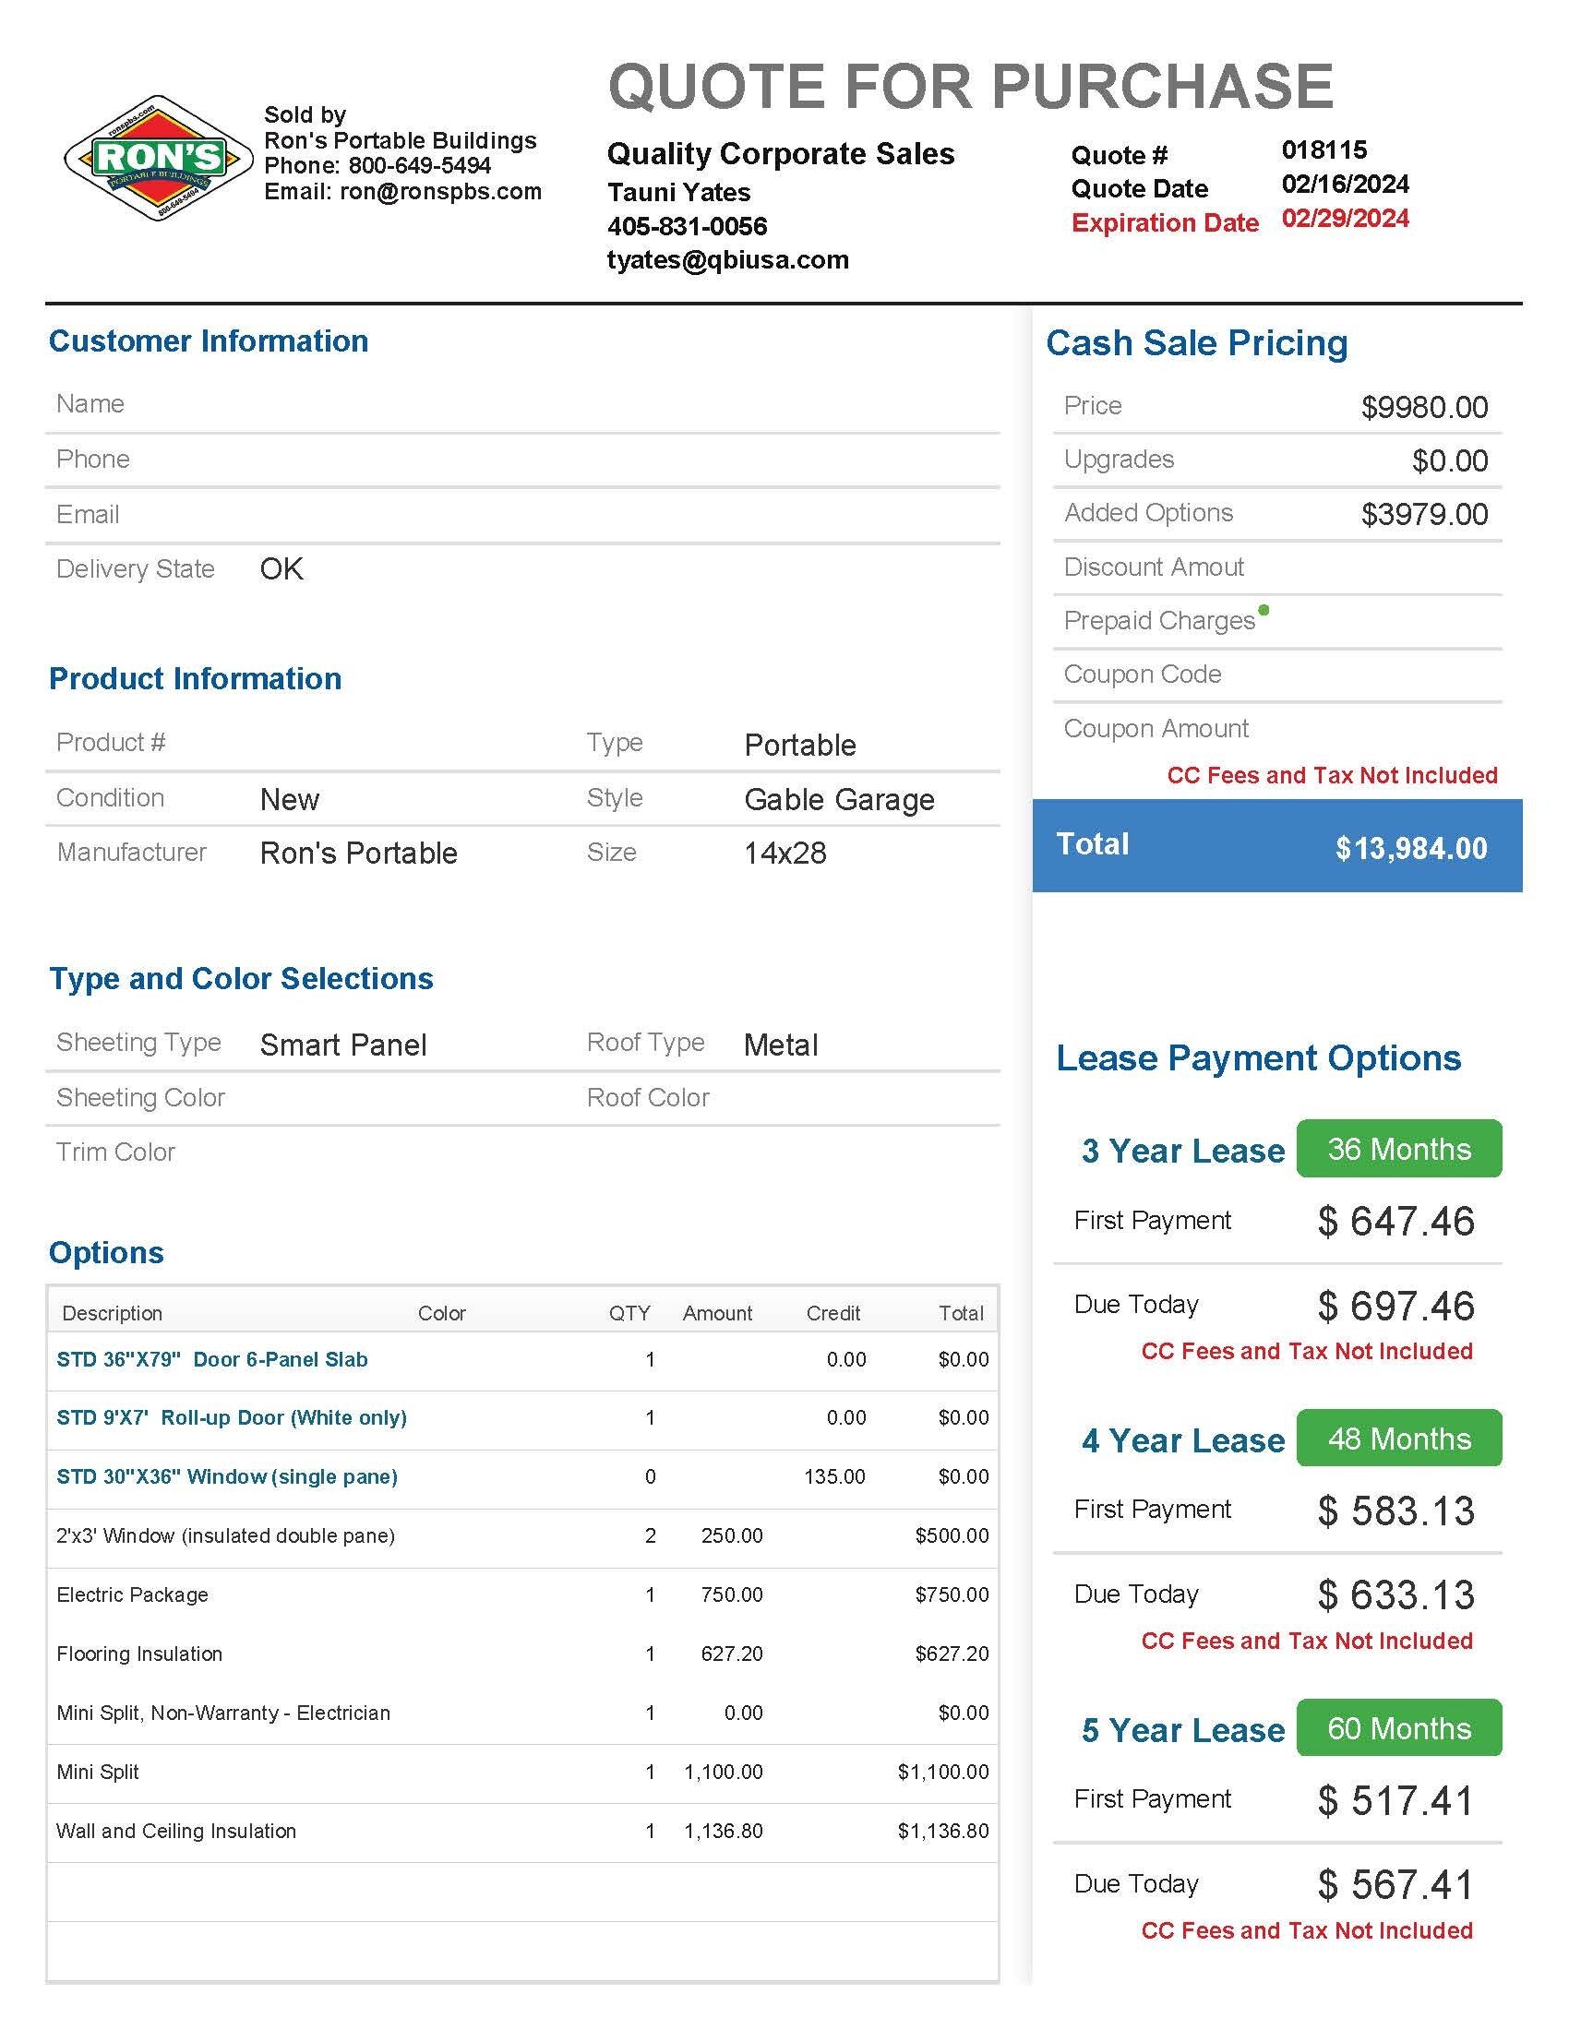Click the customer Email field
This screenshot has width=1569, height=2030.
click(522, 515)
